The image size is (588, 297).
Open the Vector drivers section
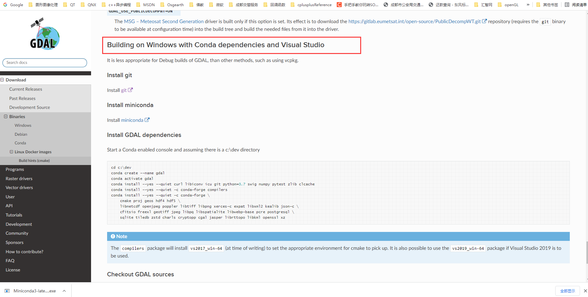click(x=19, y=188)
